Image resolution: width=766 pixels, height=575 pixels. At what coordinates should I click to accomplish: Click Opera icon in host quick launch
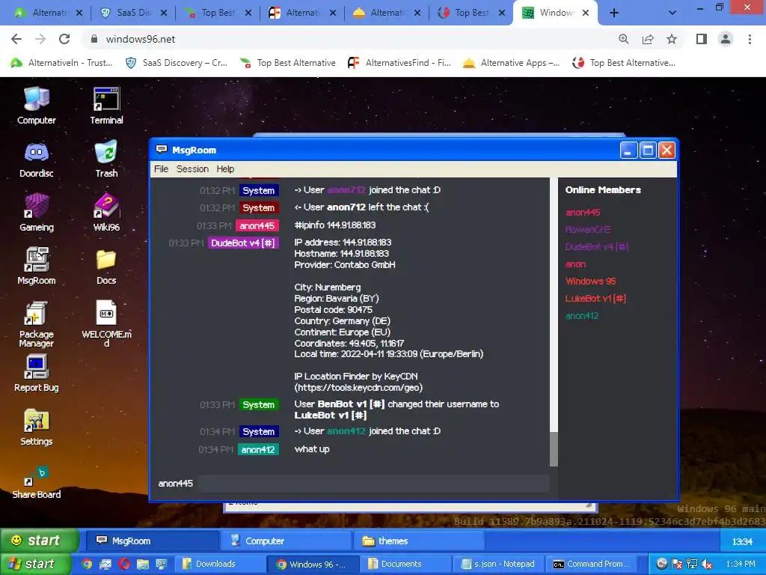pyautogui.click(x=124, y=564)
